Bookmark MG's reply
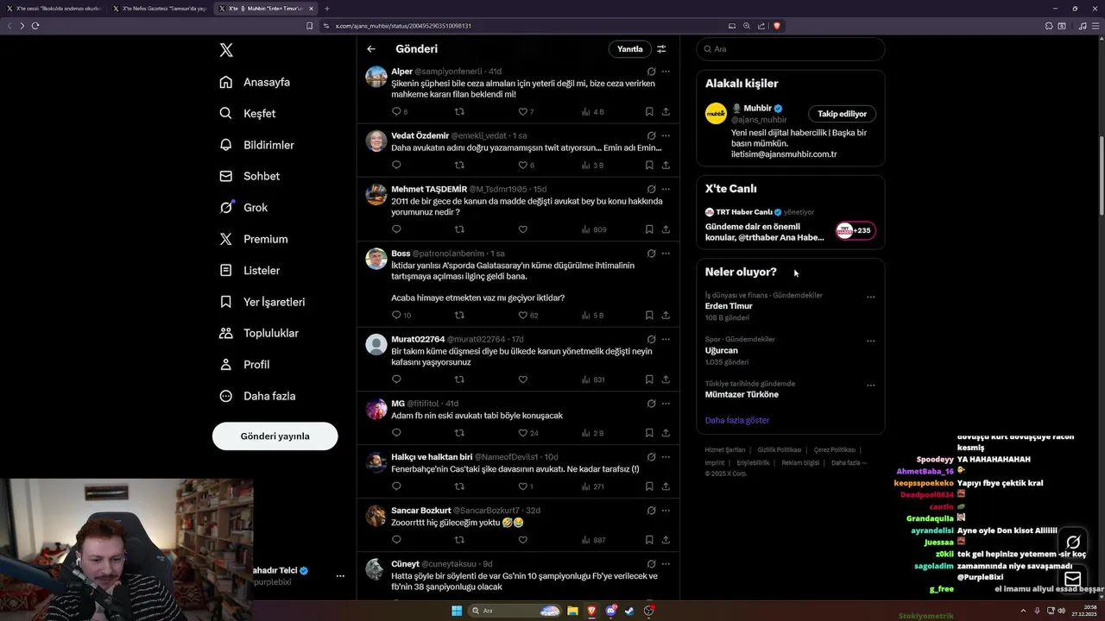 click(x=649, y=433)
